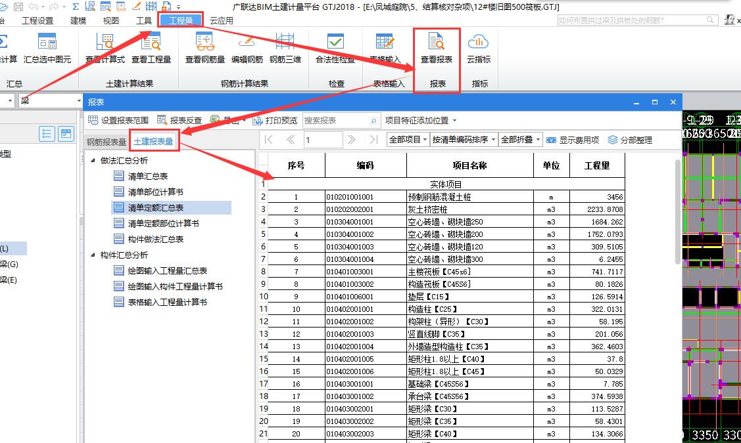Switch to 建模 ribbon tab
741x443 pixels.
[78, 20]
